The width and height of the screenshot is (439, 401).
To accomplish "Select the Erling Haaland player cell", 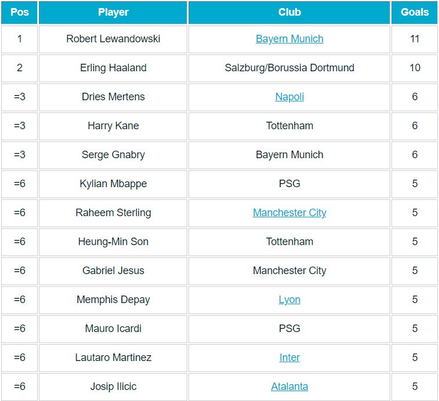I will (113, 68).
